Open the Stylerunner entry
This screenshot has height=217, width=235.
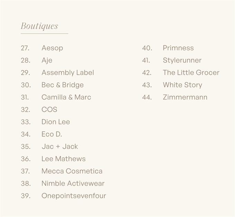[182, 60]
